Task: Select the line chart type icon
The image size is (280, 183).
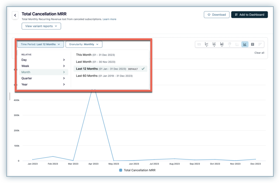Action: (x=206, y=44)
